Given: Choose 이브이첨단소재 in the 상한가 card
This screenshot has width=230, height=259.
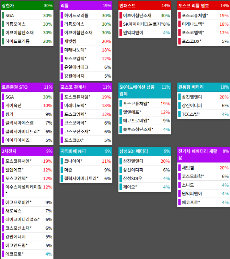Looking at the screenshot, I should pyautogui.click(x=27, y=33).
